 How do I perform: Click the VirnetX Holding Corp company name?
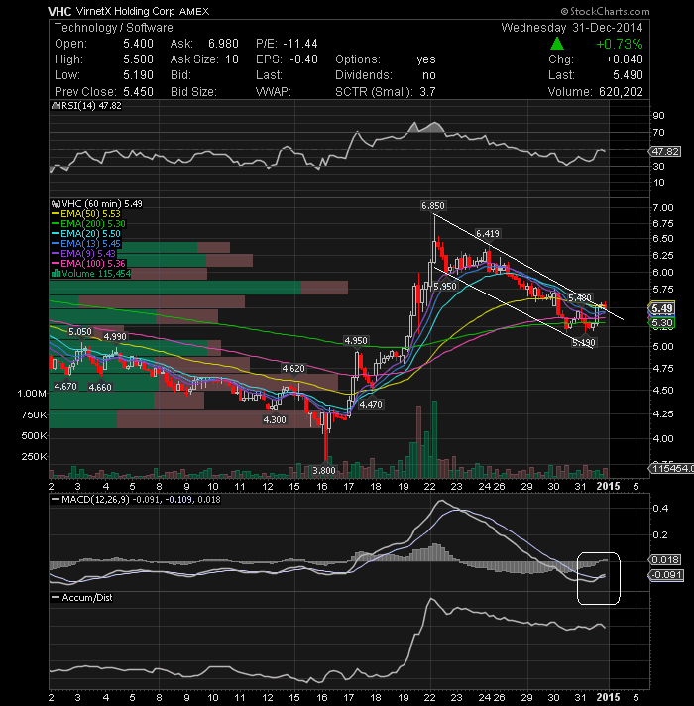[x=125, y=11]
